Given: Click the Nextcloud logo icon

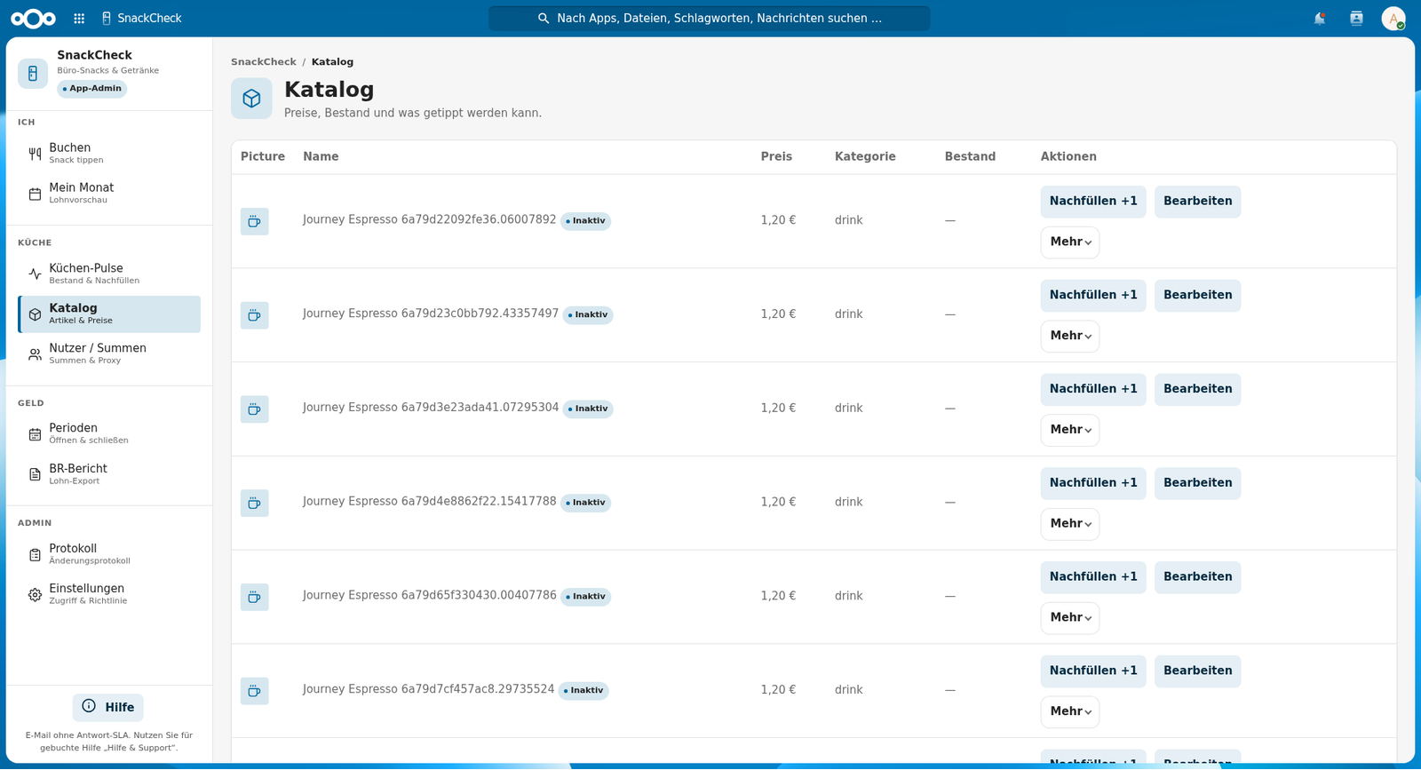Looking at the screenshot, I should click(33, 19).
